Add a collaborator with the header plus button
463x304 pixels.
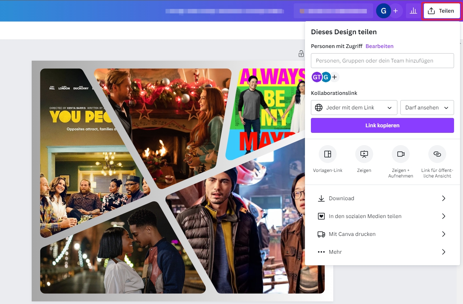396,11
